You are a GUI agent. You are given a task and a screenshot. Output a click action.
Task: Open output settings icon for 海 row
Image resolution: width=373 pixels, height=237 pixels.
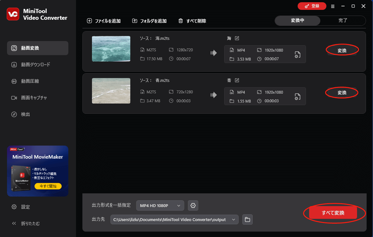(297, 54)
